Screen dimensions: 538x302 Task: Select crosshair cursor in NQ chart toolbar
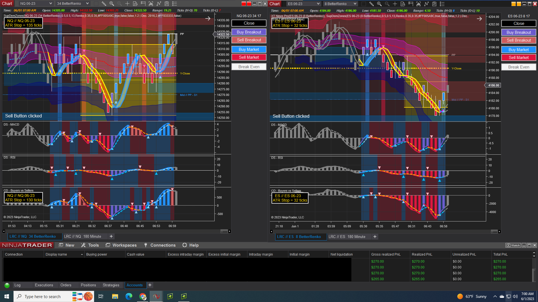pyautogui.click(x=127, y=4)
